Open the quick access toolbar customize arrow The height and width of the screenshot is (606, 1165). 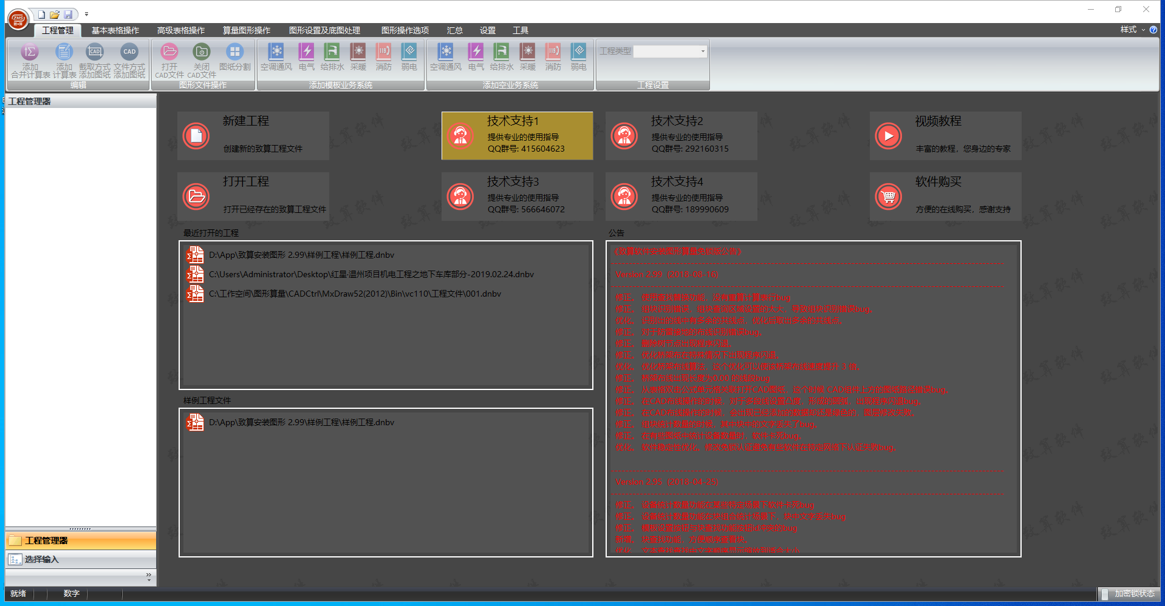pyautogui.click(x=86, y=14)
